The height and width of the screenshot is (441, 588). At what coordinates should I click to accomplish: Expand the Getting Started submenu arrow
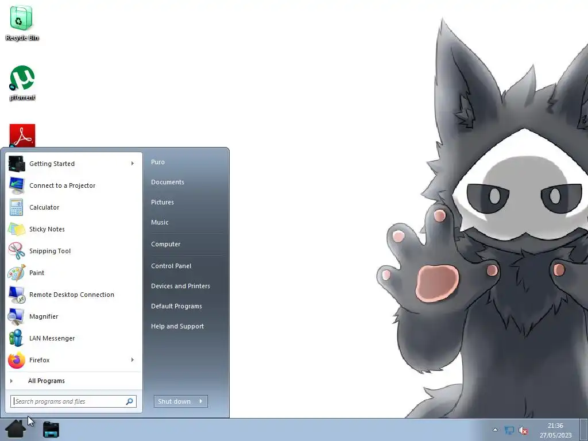pos(133,164)
